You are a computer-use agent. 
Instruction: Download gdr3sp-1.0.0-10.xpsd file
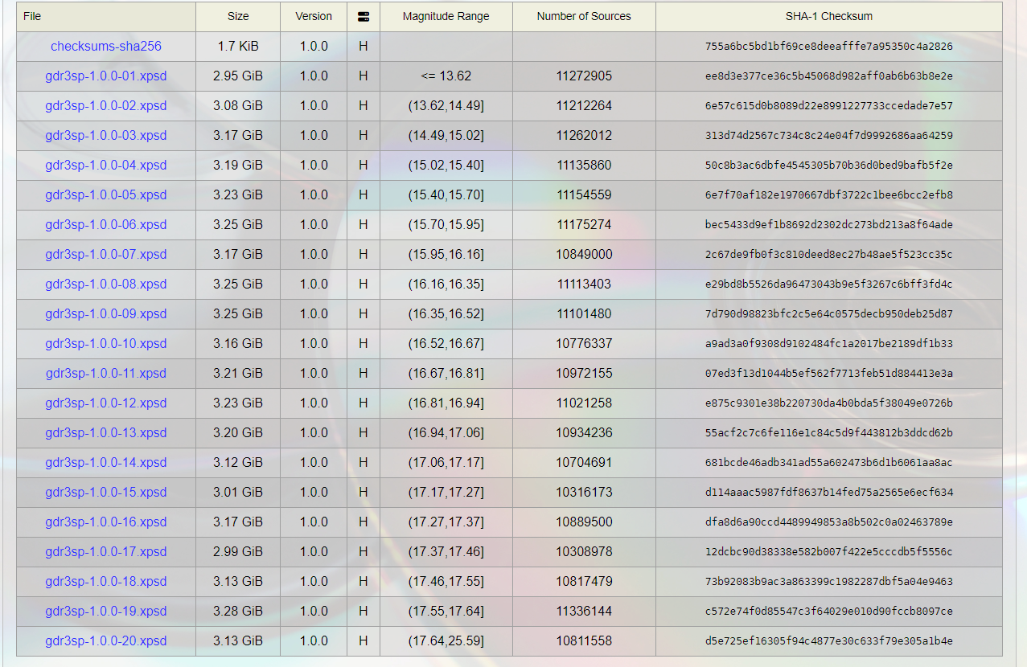pyautogui.click(x=106, y=343)
